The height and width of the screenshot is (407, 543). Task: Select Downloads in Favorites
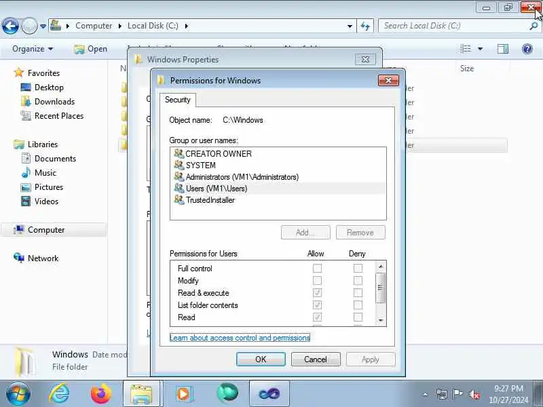point(48,101)
